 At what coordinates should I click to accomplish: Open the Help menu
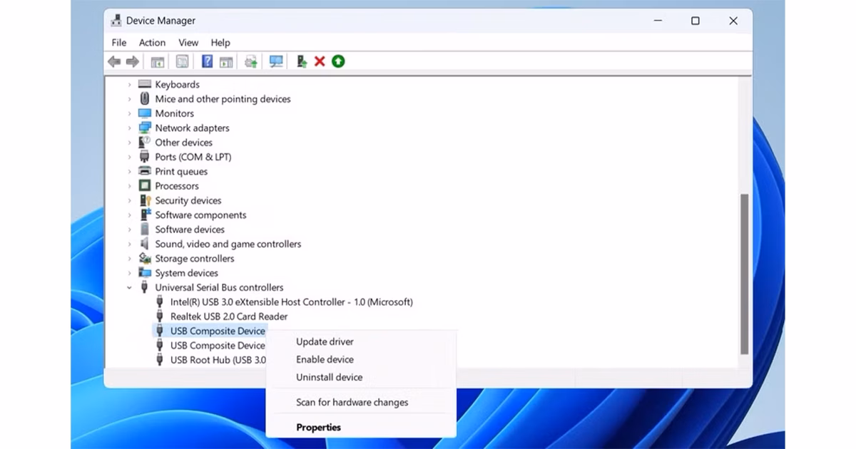(220, 43)
